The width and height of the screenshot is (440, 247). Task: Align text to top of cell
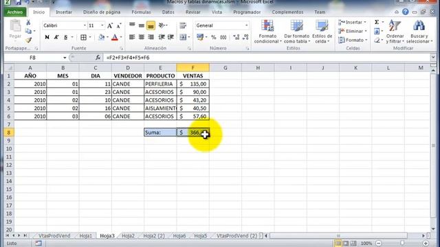[x=132, y=25]
